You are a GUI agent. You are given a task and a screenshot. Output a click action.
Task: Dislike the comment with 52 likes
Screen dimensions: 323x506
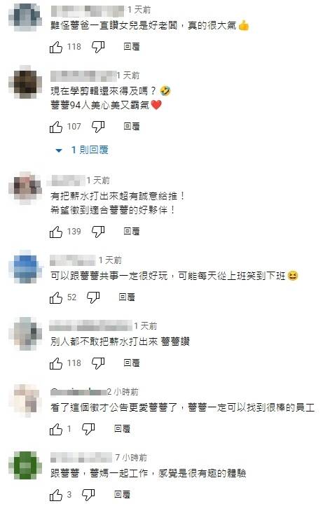coord(93,297)
